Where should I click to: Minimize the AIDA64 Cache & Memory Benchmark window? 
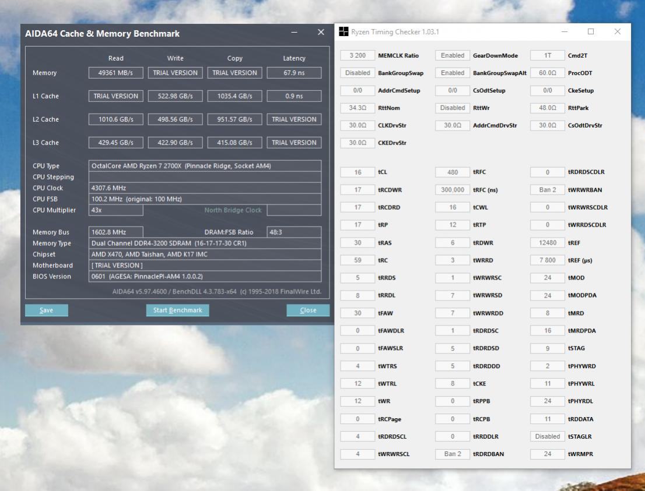point(294,33)
